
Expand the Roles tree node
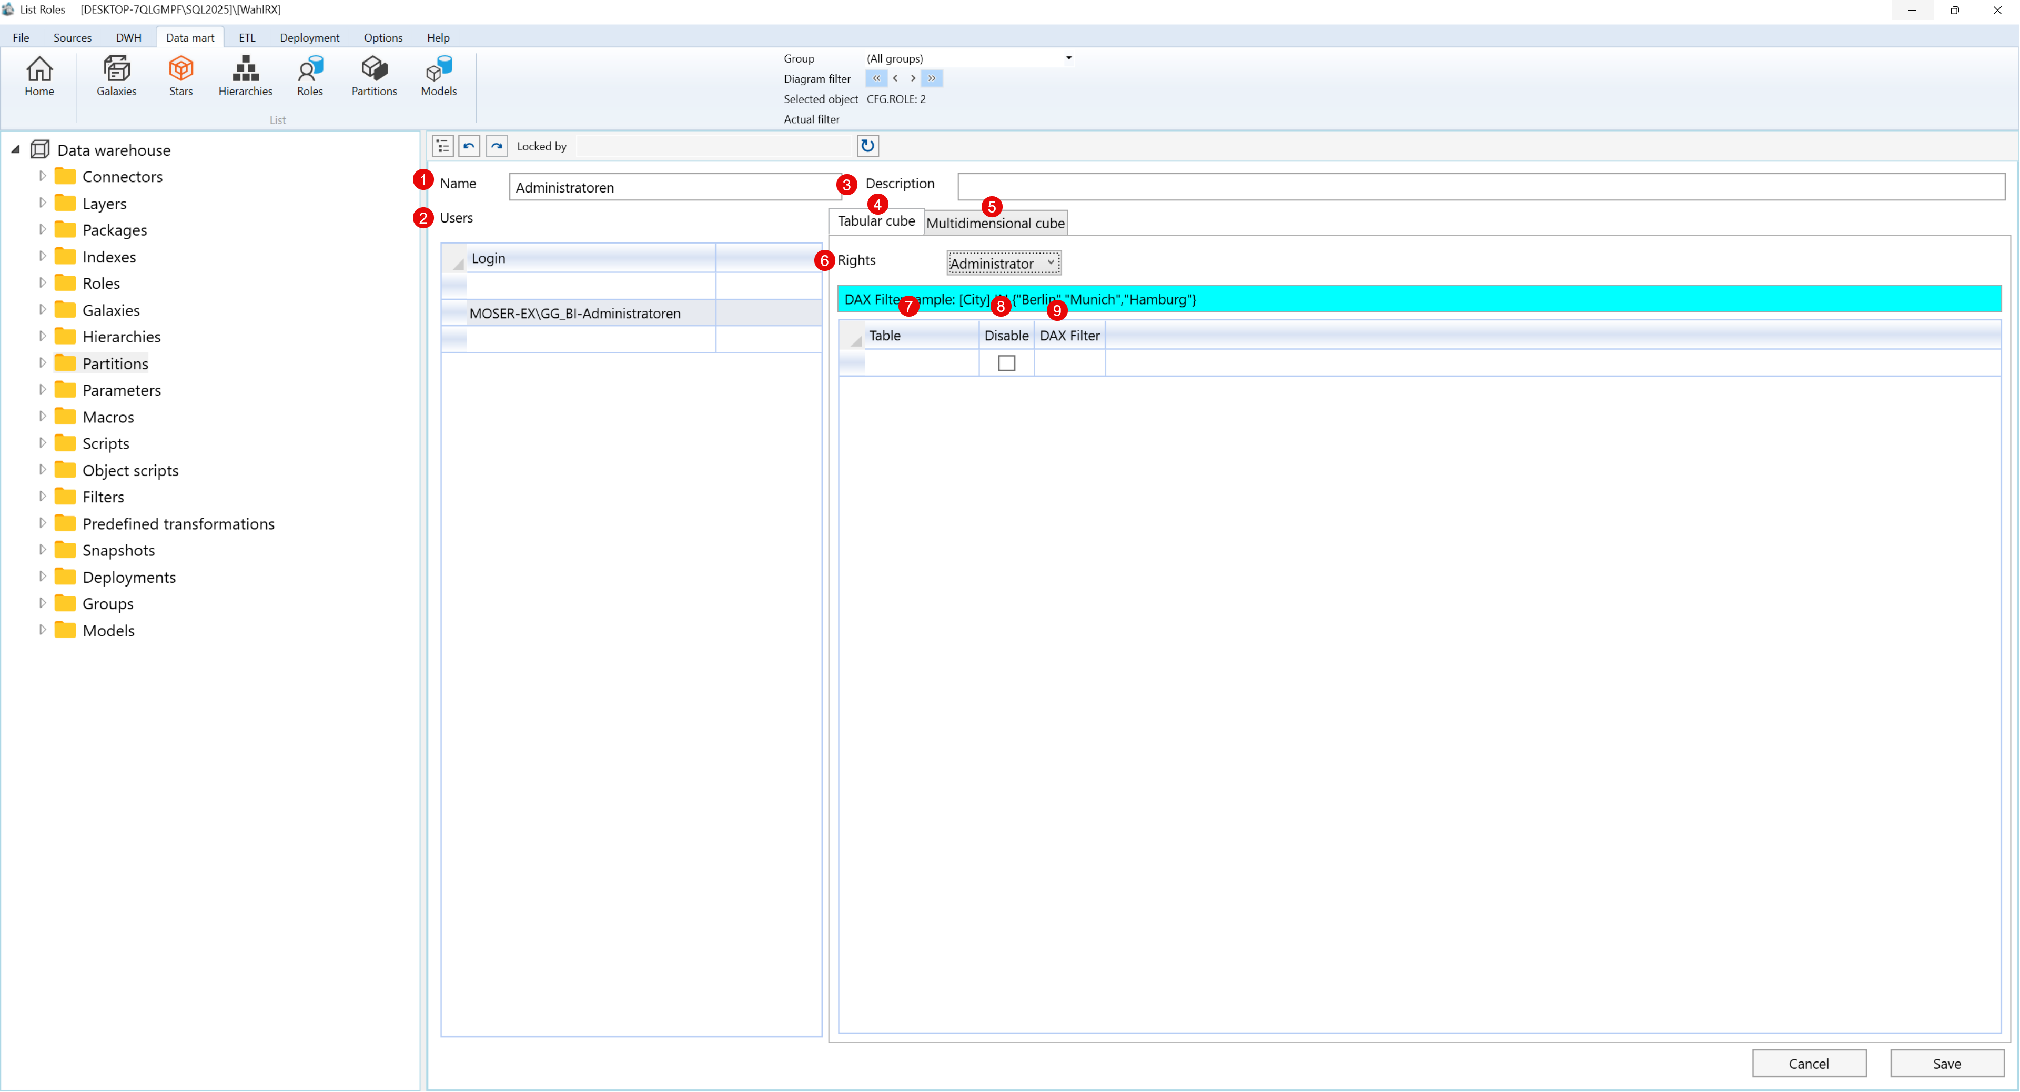coord(42,283)
